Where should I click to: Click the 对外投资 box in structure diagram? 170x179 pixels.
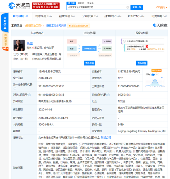107,41
